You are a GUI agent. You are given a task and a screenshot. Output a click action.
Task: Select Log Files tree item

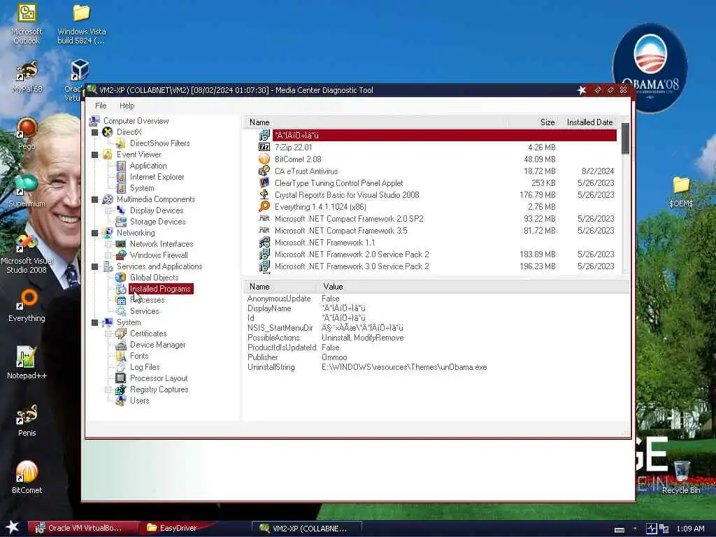(x=145, y=367)
